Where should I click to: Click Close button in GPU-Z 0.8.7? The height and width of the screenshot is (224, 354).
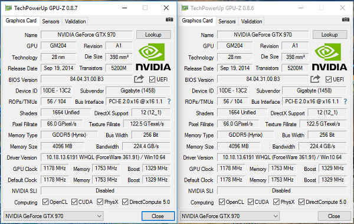pos(158,216)
